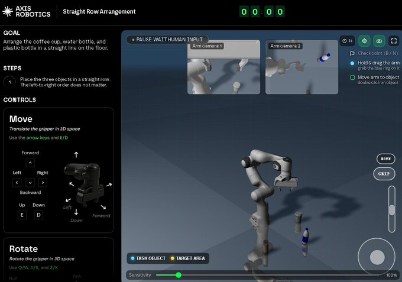Click the Straight Row Arrangement title
Viewport: 402px width, 282px height.
(x=99, y=12)
